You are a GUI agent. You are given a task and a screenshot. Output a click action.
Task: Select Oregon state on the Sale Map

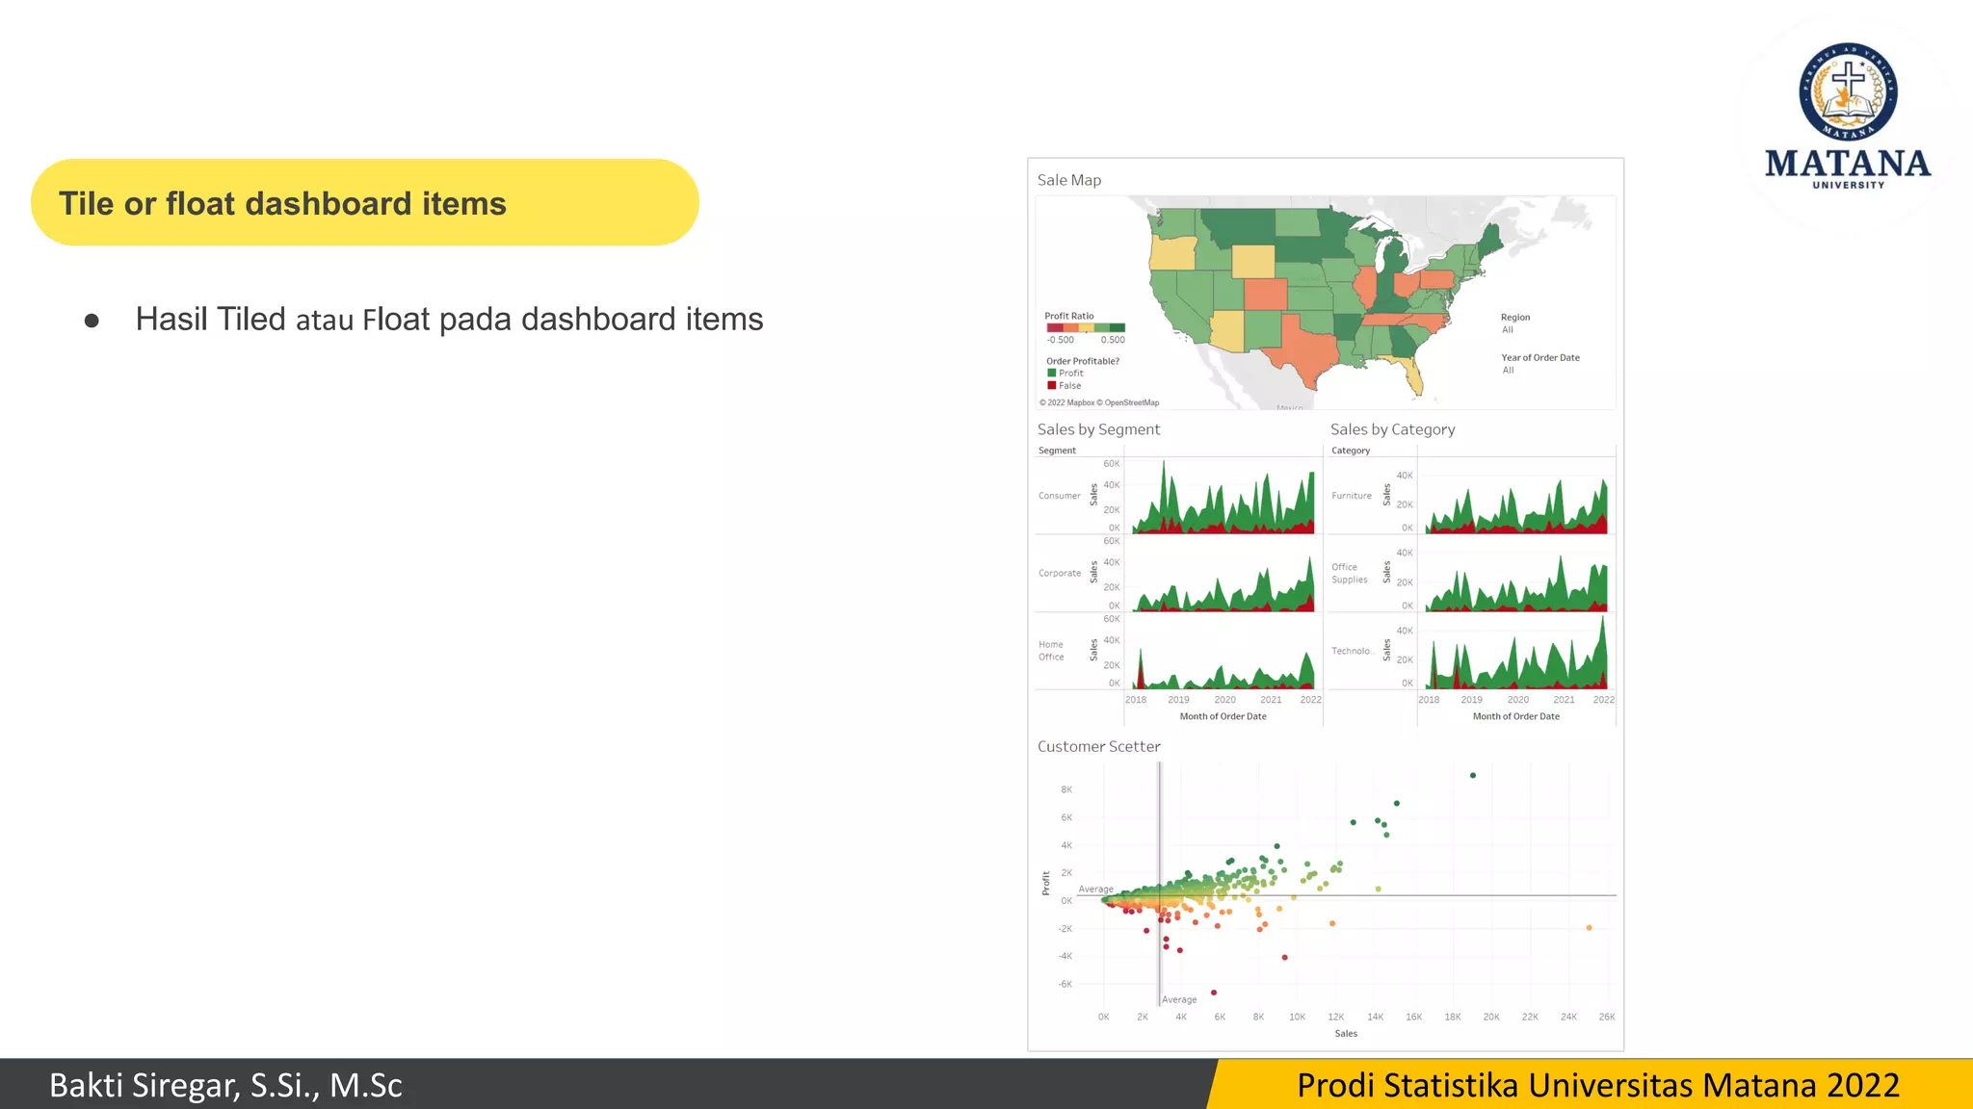pos(1172,253)
